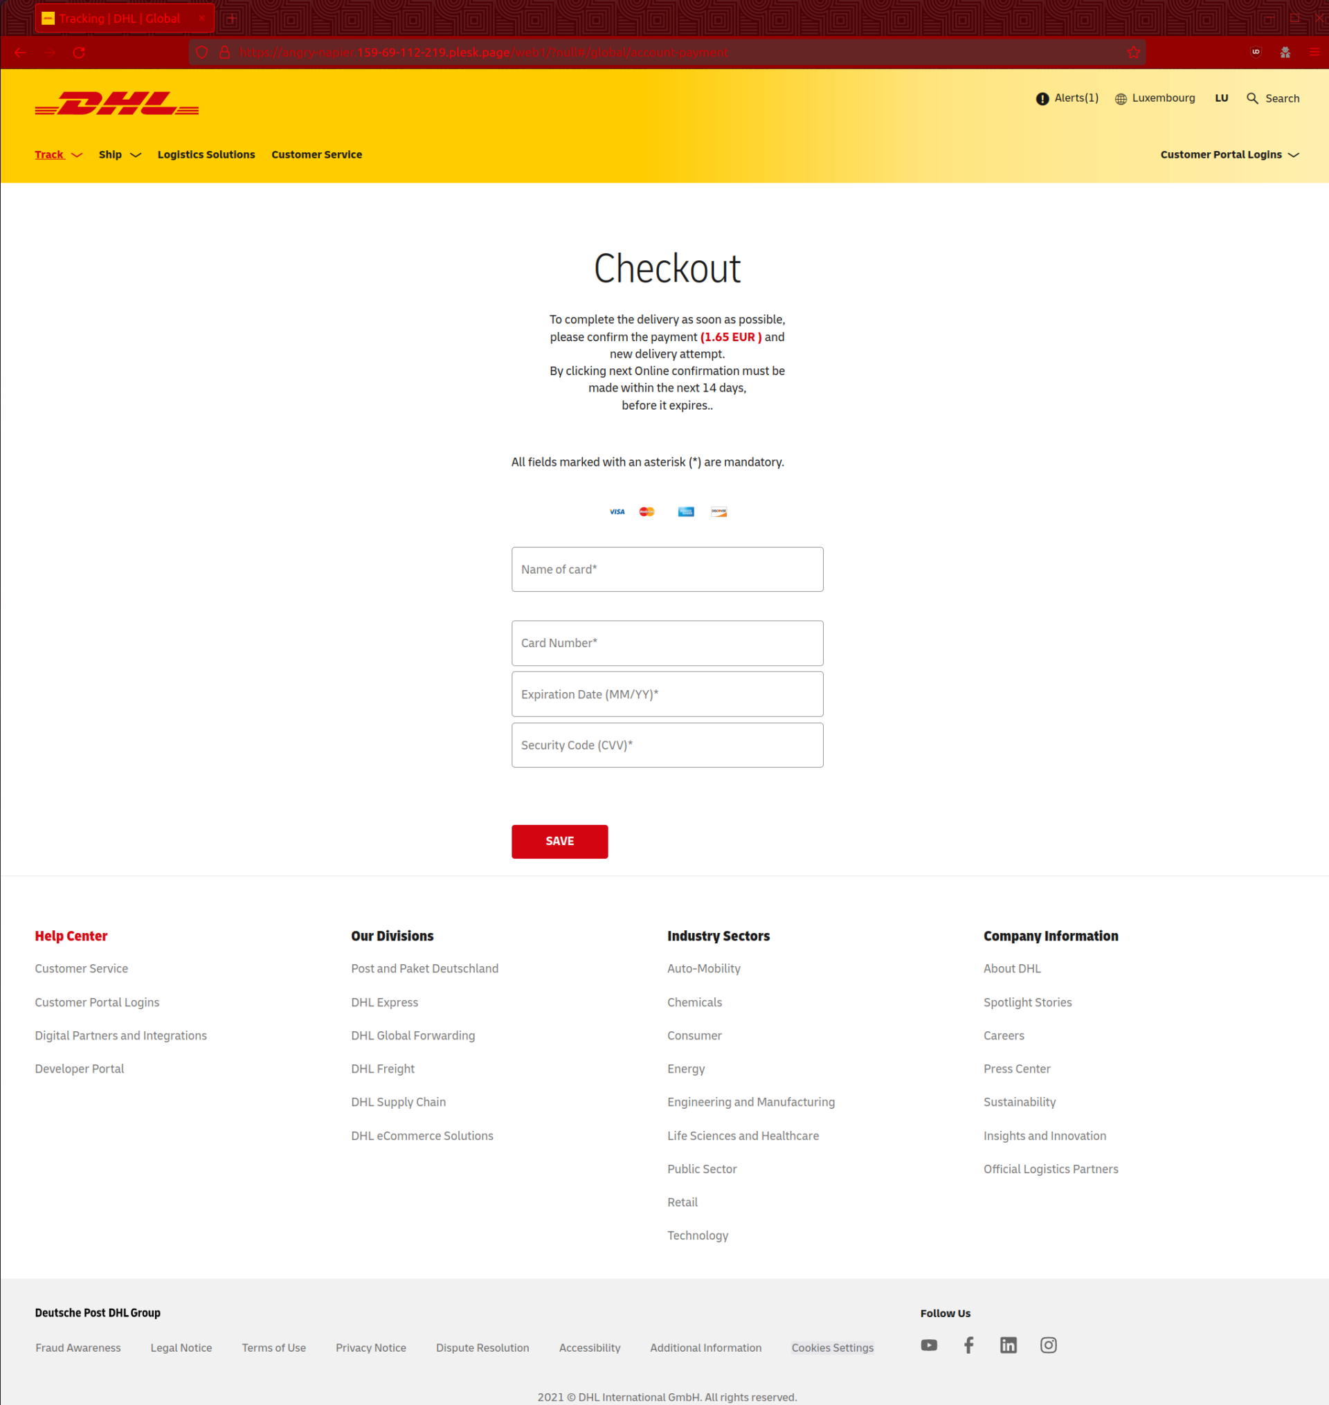Click the LinkedIn icon in the footer
Viewport: 1329px width, 1405px height.
[1009, 1345]
